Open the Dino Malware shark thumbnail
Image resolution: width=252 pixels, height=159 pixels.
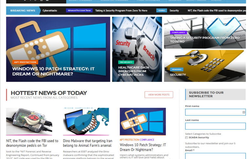86,121
